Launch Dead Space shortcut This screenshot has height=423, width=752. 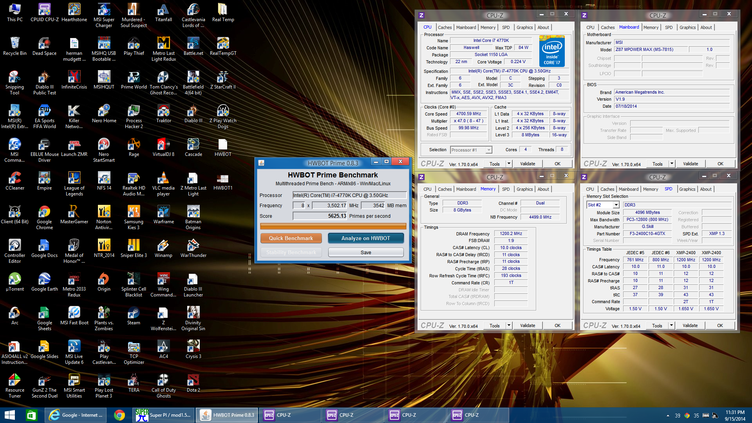(45, 46)
